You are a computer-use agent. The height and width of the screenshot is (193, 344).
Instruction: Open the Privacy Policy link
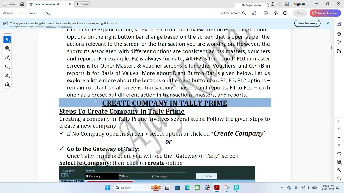pyautogui.click(x=67, y=27)
